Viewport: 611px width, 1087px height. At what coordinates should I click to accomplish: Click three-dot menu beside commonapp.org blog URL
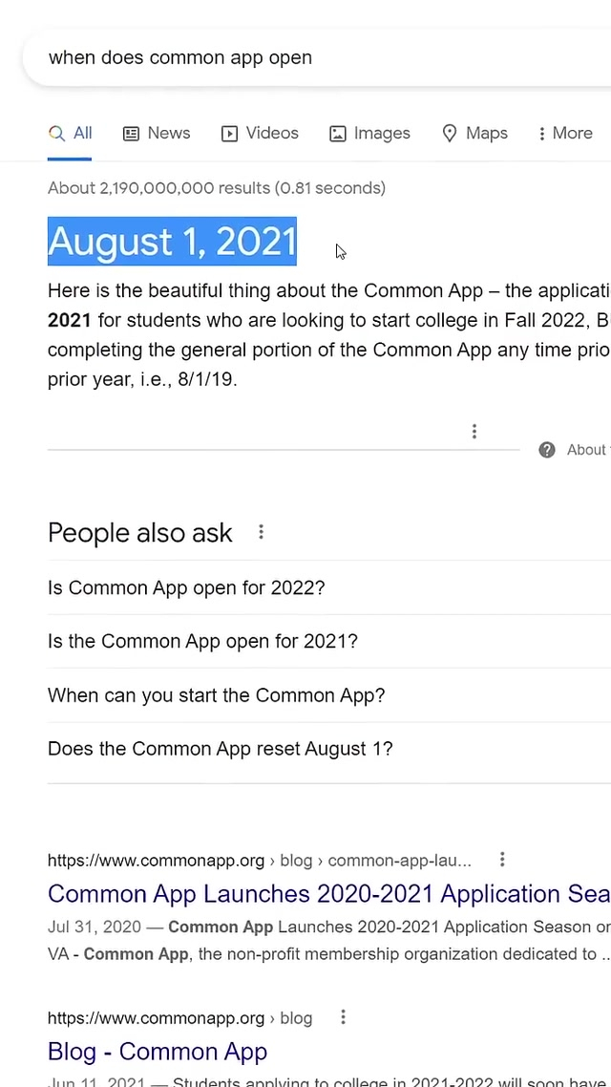(343, 1017)
